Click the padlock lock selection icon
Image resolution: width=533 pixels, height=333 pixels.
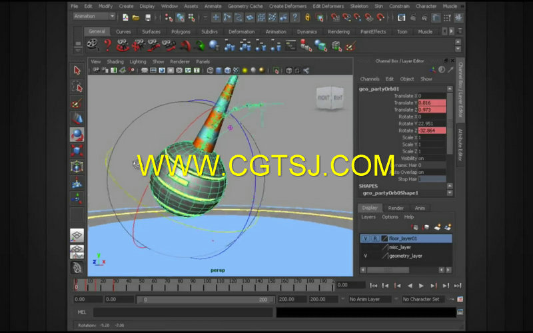click(x=308, y=17)
